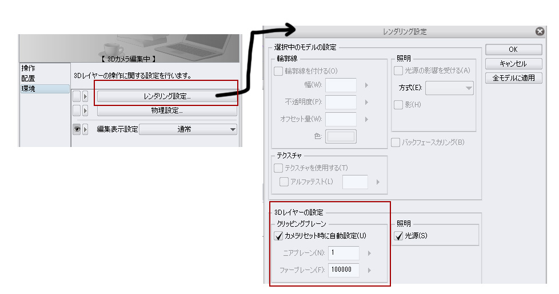Screen dimensions: 559x294
Task: Enable アルファテスト(L) checkbox
Action: click(x=284, y=182)
